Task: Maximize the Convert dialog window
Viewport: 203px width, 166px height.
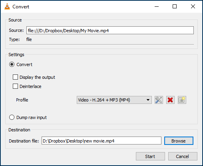Action: click(x=175, y=6)
